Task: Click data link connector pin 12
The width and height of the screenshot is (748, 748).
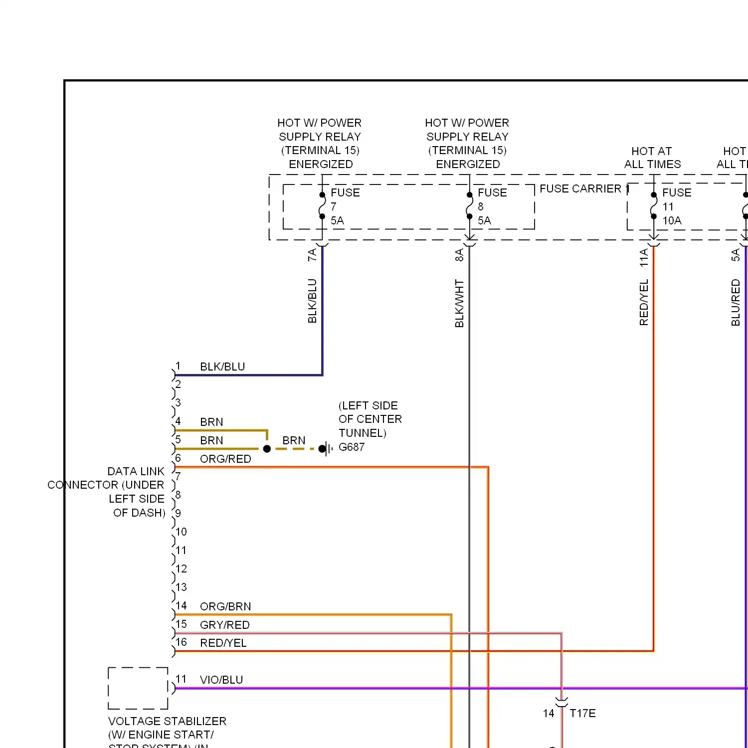Action: click(x=181, y=568)
